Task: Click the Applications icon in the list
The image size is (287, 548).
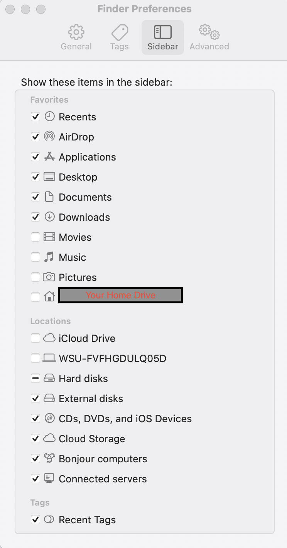Action: tap(49, 157)
